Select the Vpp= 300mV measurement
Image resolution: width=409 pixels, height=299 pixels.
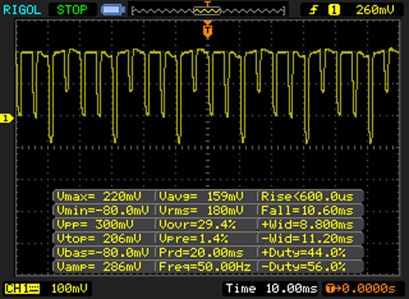pos(95,225)
